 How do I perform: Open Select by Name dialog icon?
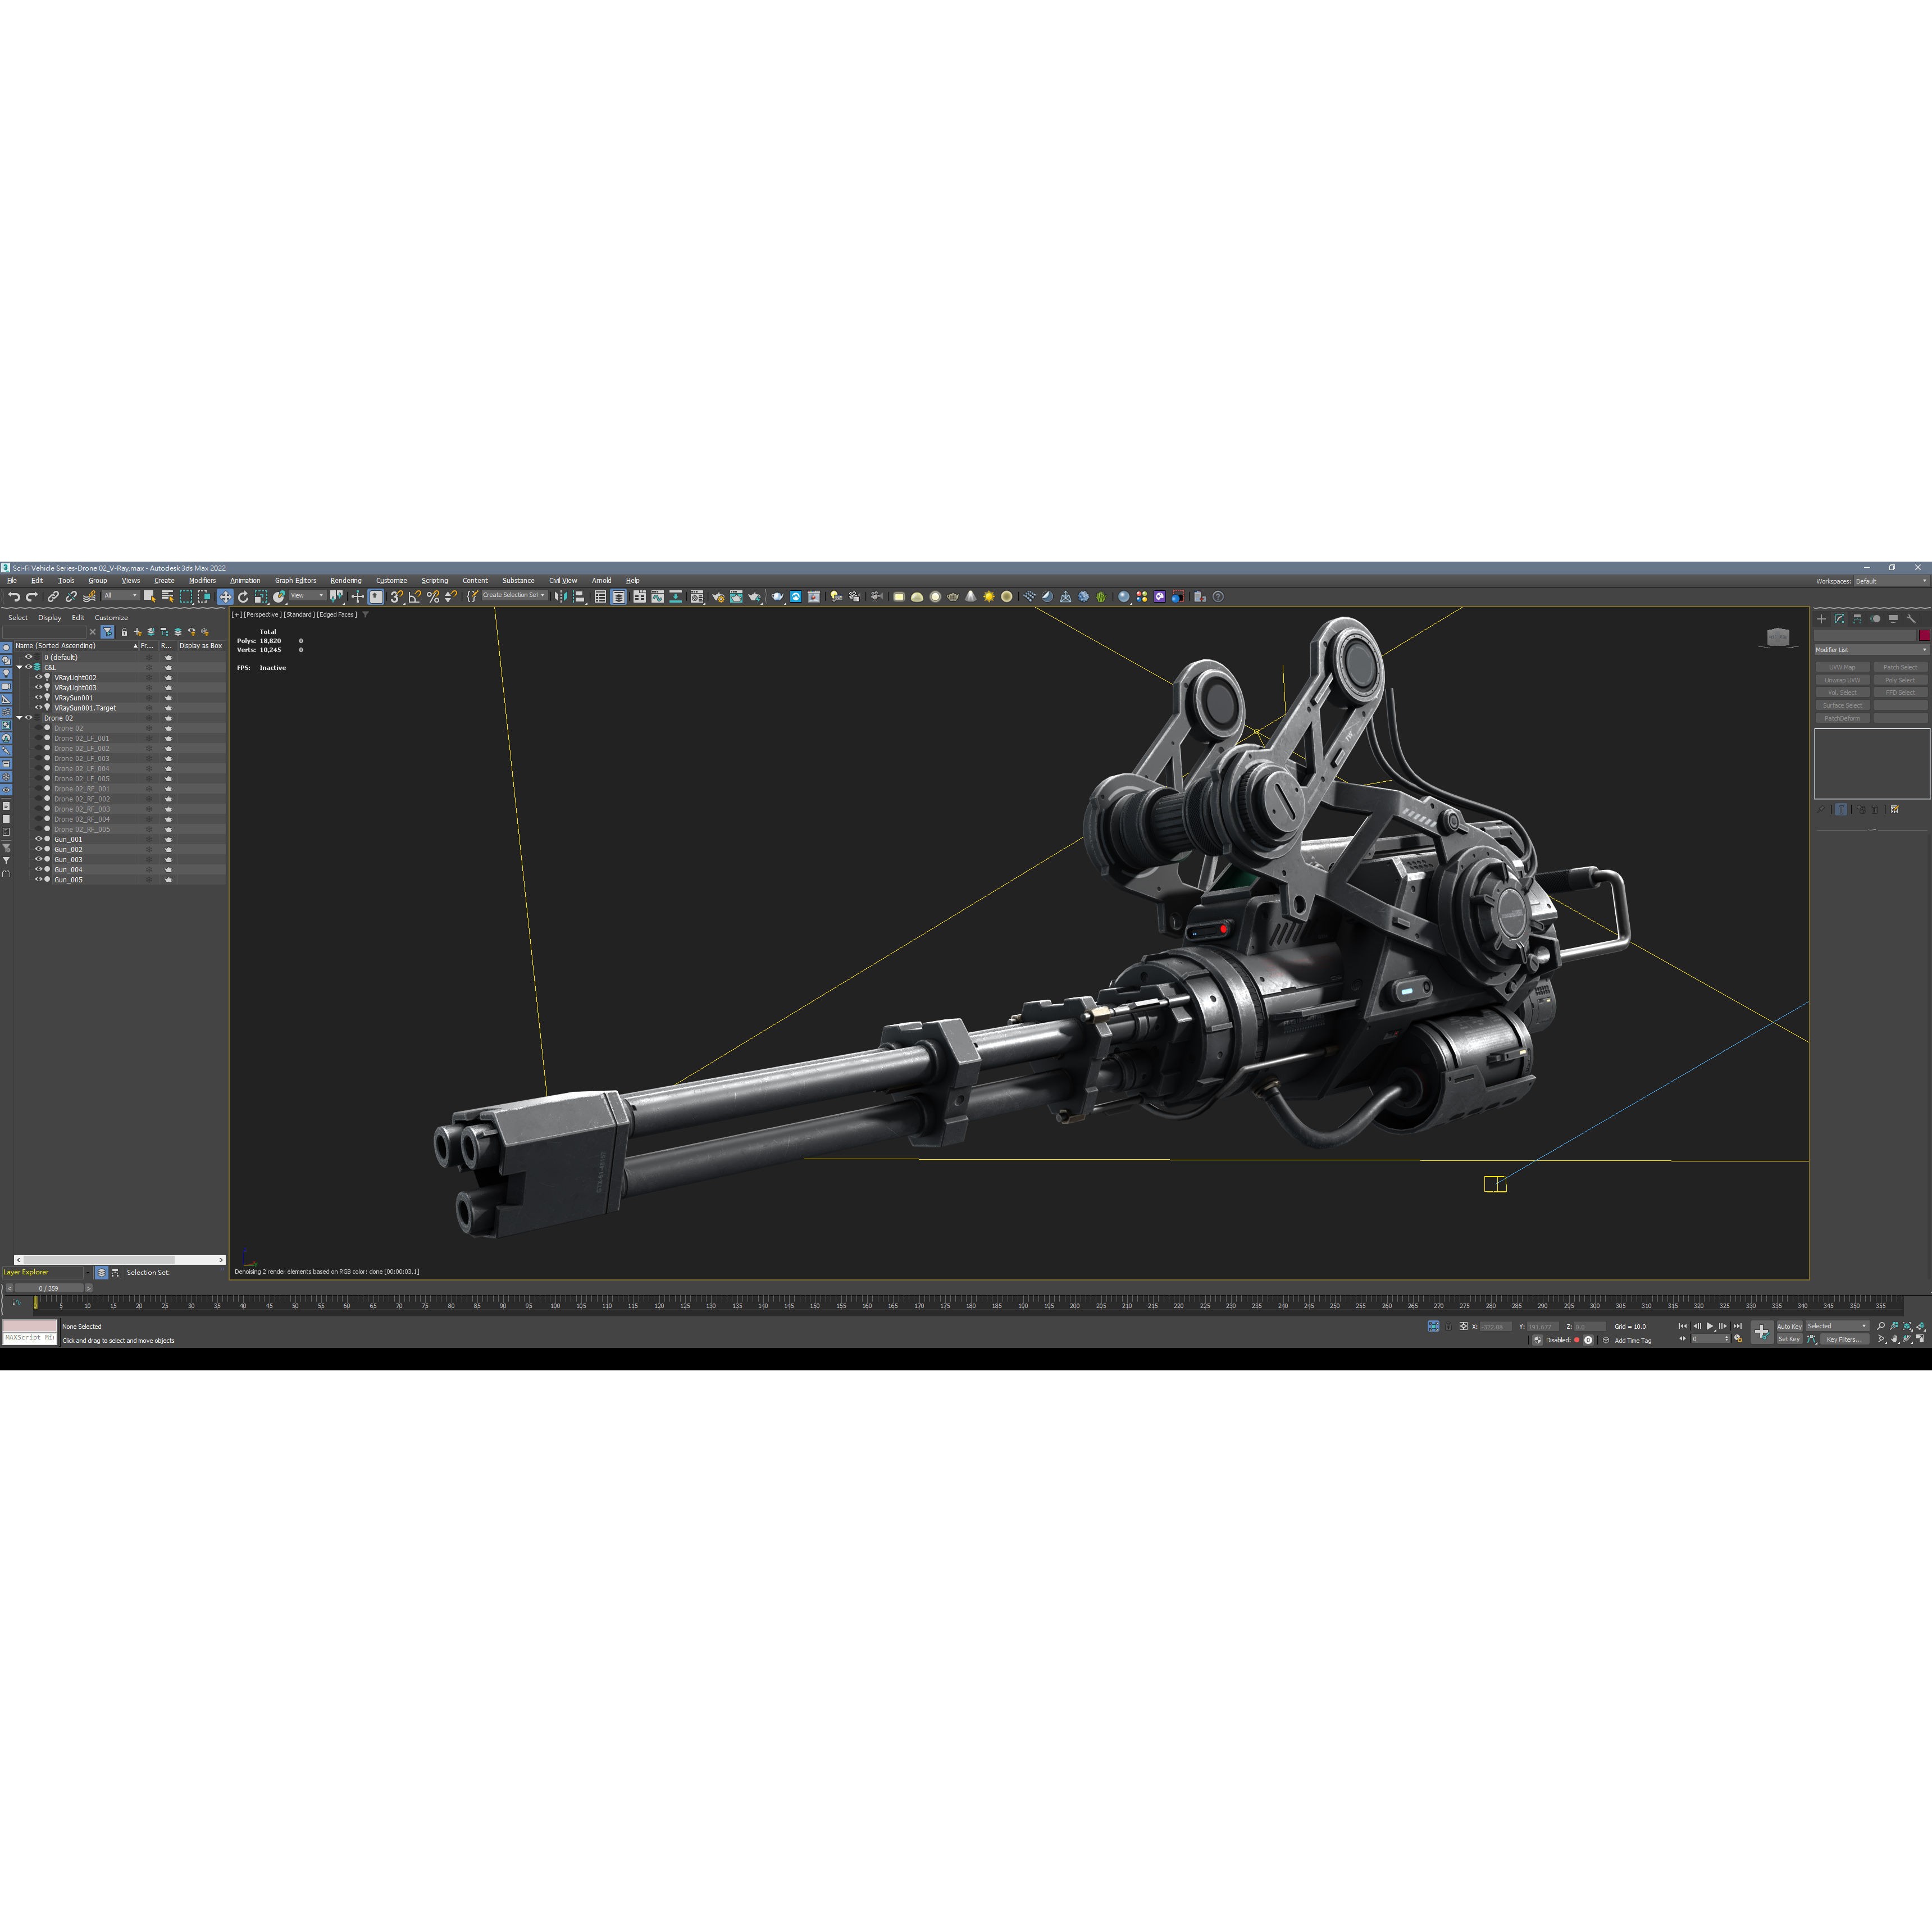(167, 597)
